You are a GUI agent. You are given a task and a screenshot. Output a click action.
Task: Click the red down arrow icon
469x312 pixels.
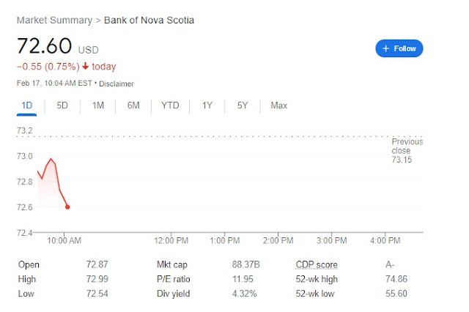pyautogui.click(x=86, y=67)
